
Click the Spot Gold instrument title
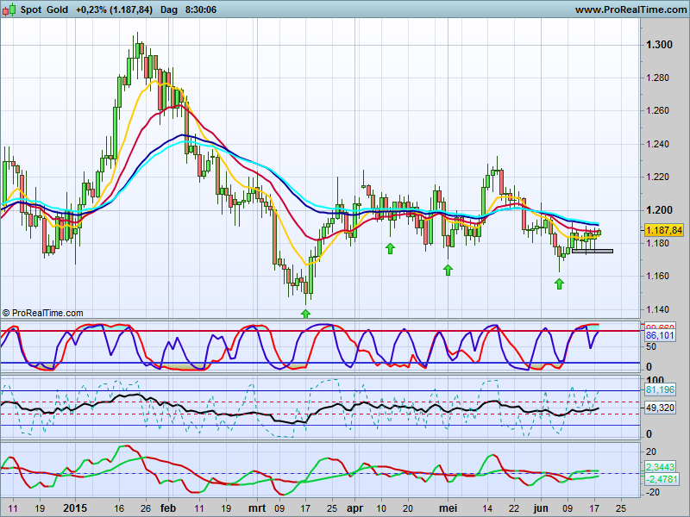point(44,9)
